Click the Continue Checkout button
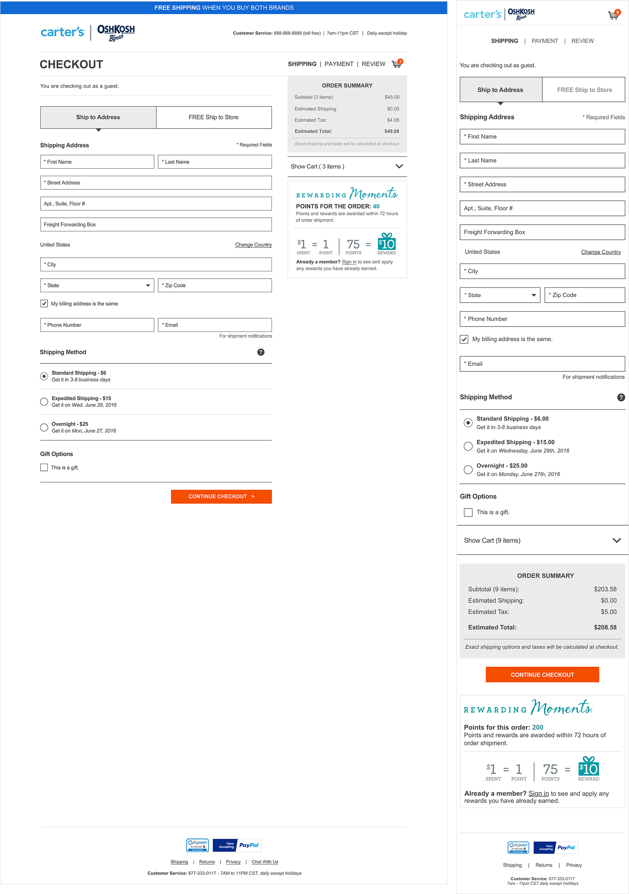 pyautogui.click(x=221, y=496)
